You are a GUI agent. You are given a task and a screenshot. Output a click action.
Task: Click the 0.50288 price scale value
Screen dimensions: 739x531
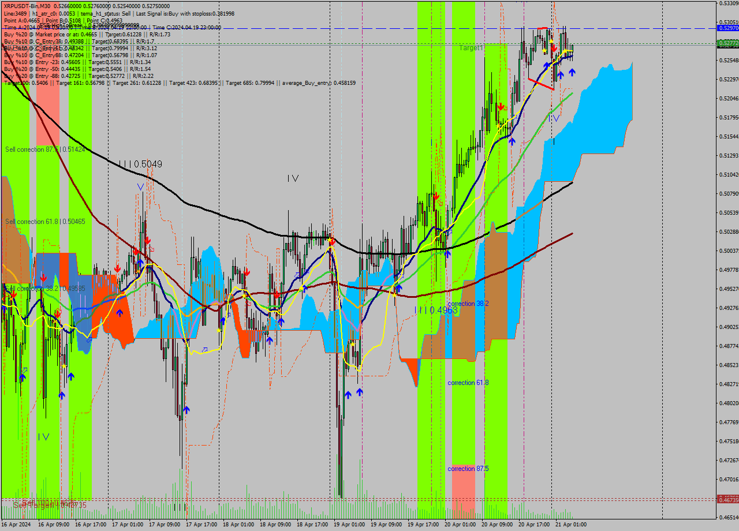[729, 231]
